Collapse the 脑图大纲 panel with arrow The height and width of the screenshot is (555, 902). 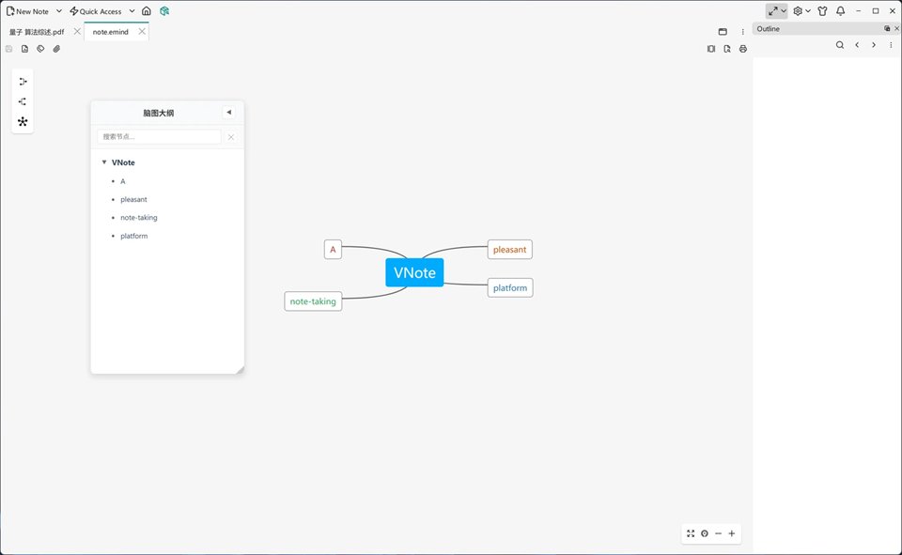pyautogui.click(x=229, y=112)
